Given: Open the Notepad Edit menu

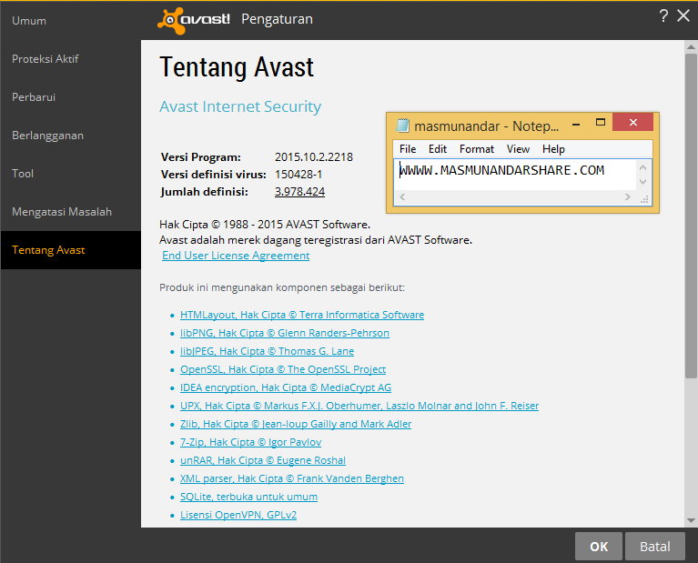Looking at the screenshot, I should pyautogui.click(x=437, y=149).
